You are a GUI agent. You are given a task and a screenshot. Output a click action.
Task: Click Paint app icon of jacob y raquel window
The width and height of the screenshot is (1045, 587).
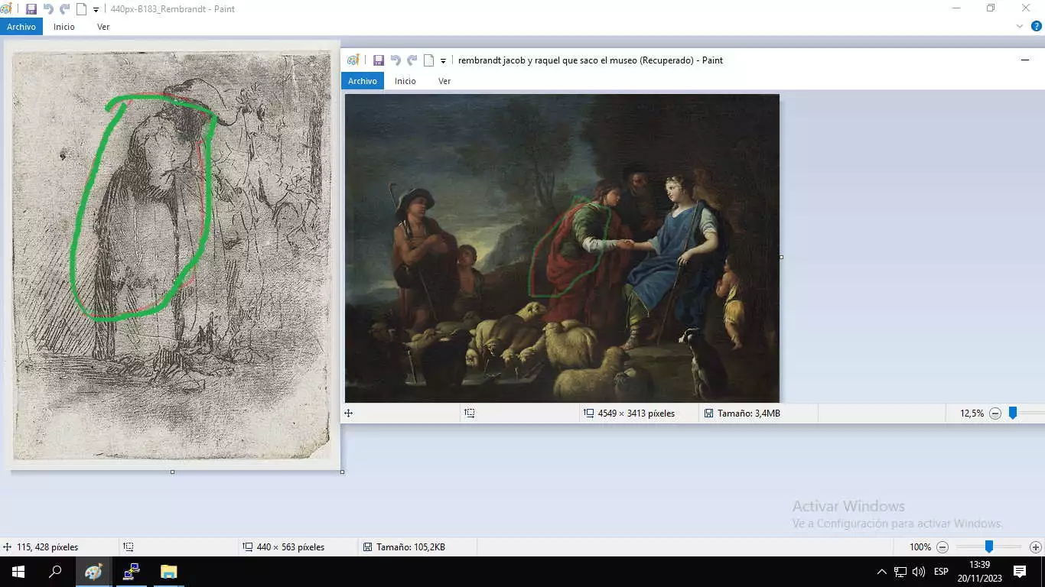click(x=353, y=60)
